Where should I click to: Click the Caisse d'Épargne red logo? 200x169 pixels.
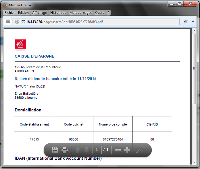coord(20,44)
